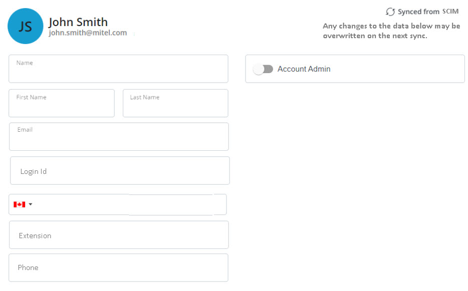The width and height of the screenshot is (468, 291).
Task: Focus the Login Id field
Action: [119, 171]
